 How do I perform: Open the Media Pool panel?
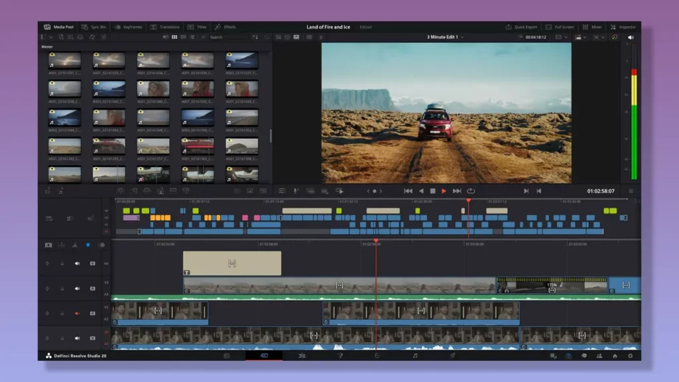click(58, 27)
